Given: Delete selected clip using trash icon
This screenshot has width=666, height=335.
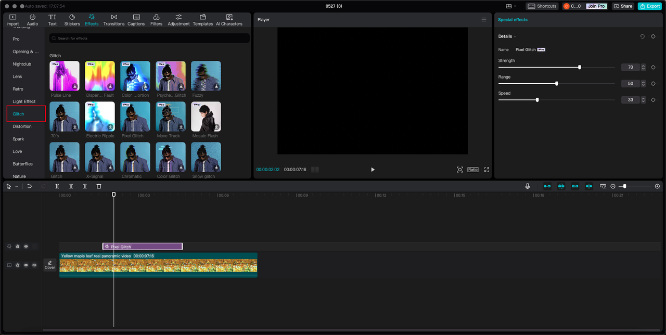Looking at the screenshot, I should pos(99,186).
